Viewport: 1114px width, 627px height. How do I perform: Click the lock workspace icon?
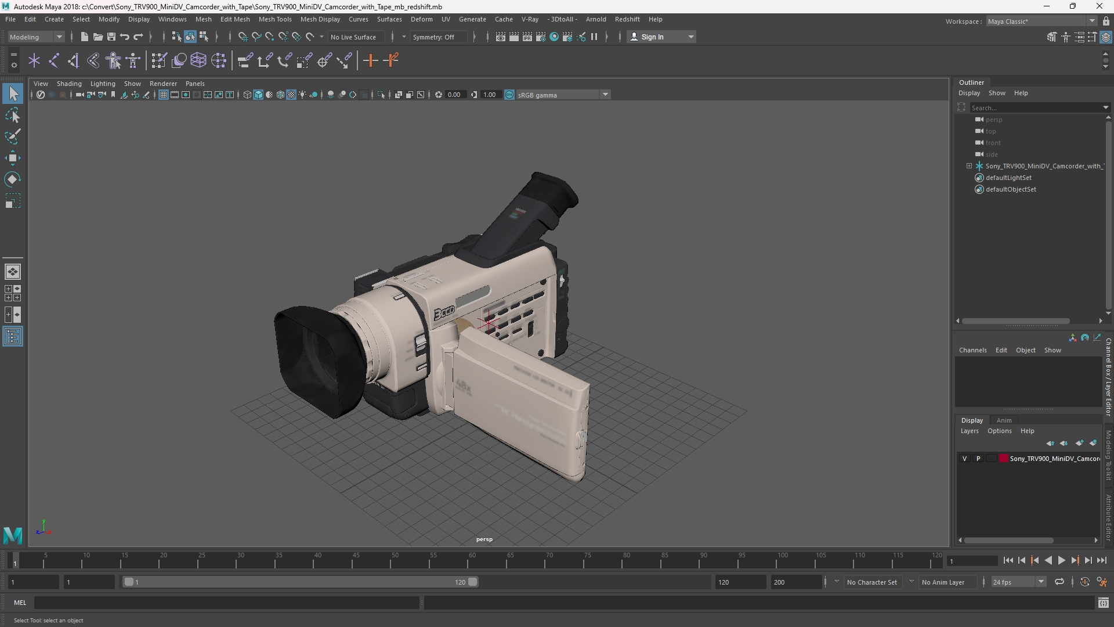coord(1106,21)
